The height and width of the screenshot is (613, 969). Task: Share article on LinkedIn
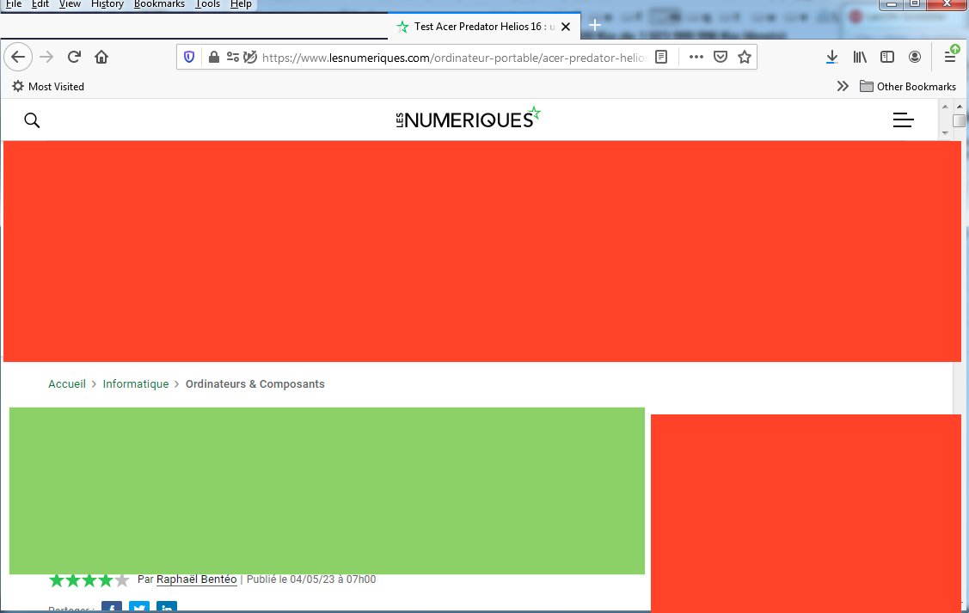[x=167, y=607]
